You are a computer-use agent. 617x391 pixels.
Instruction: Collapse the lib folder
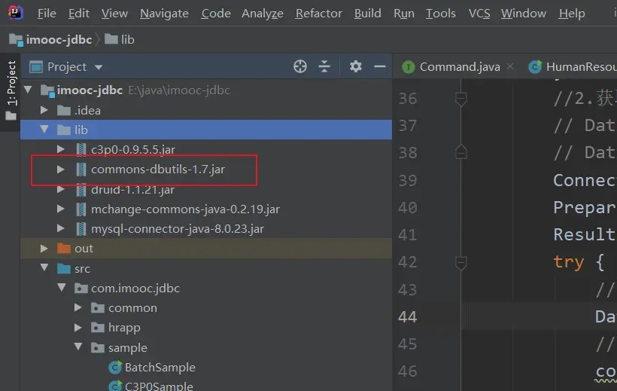click(44, 130)
